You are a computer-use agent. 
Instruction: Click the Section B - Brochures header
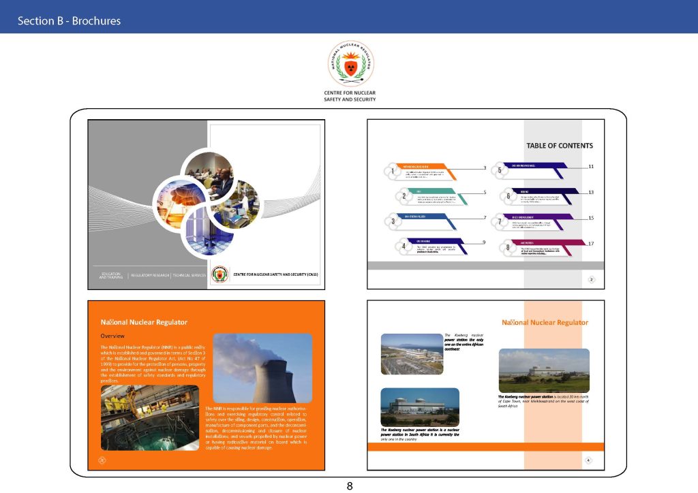coord(69,21)
